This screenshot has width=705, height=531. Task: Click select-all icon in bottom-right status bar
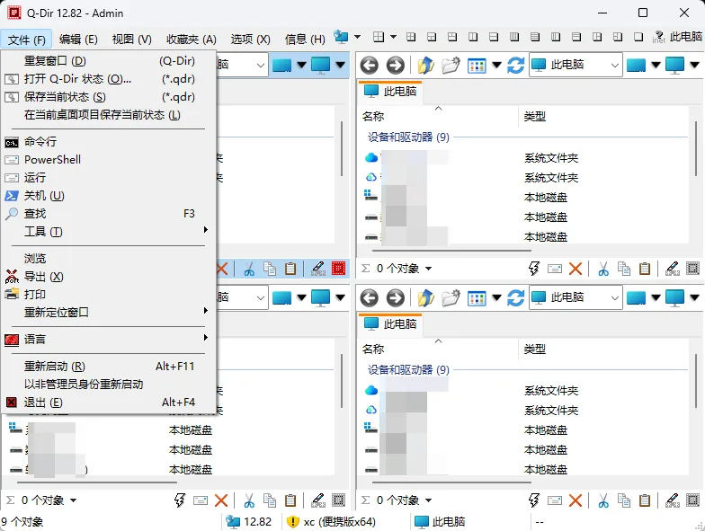tap(692, 500)
